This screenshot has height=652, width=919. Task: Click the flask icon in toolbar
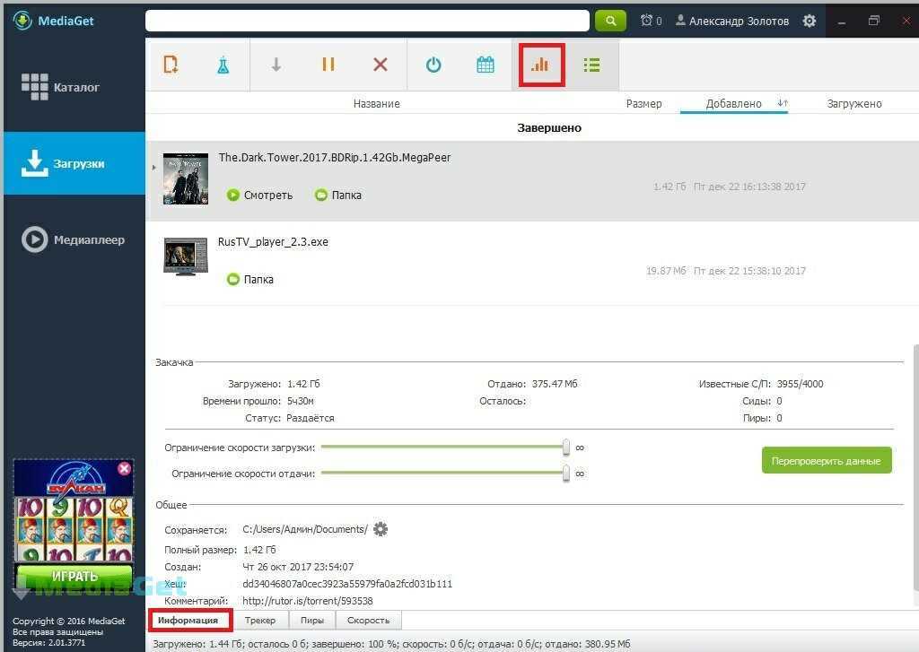223,65
